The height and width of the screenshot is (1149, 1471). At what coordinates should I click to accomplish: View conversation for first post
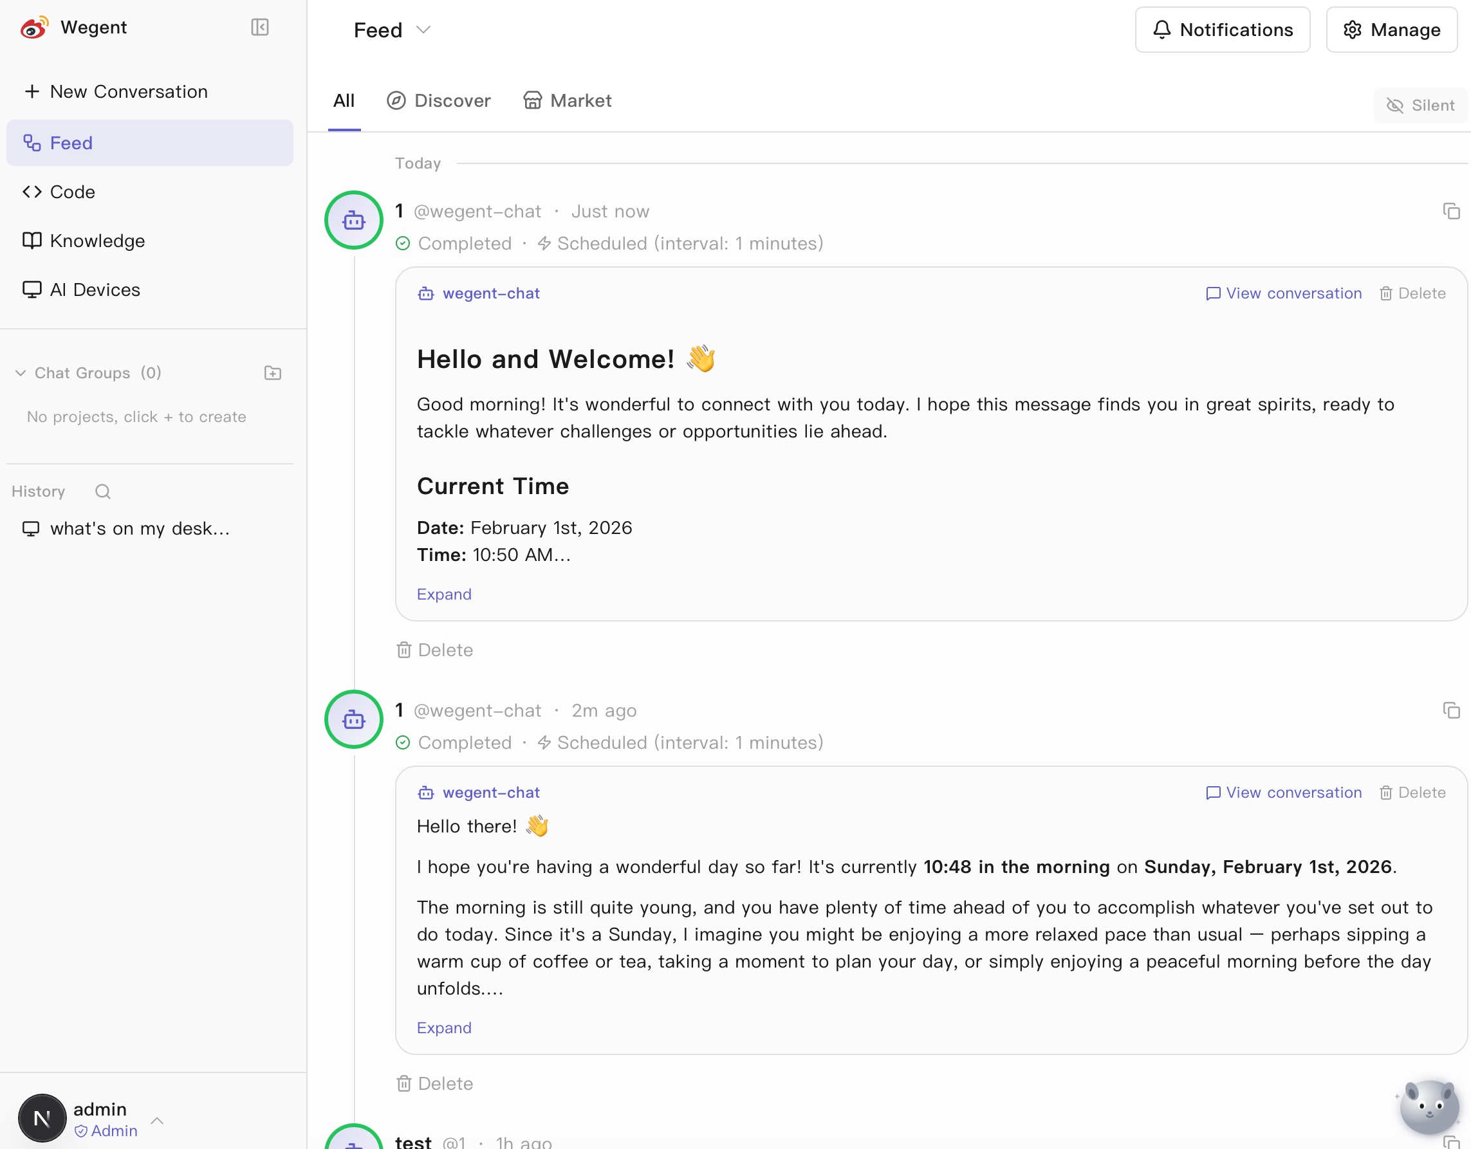(x=1284, y=293)
